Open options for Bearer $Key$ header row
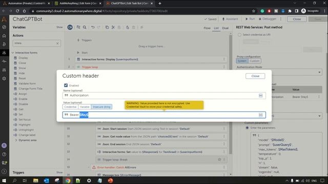Image resolution: width=328 pixels, height=184 pixels. (319, 97)
